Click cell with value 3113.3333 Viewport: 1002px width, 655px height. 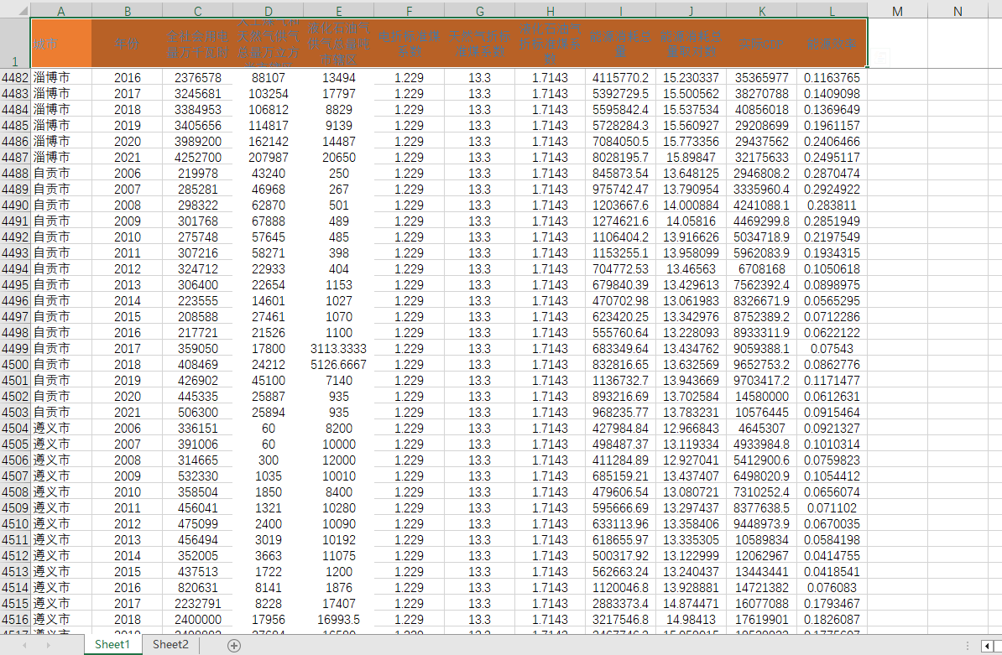339,349
